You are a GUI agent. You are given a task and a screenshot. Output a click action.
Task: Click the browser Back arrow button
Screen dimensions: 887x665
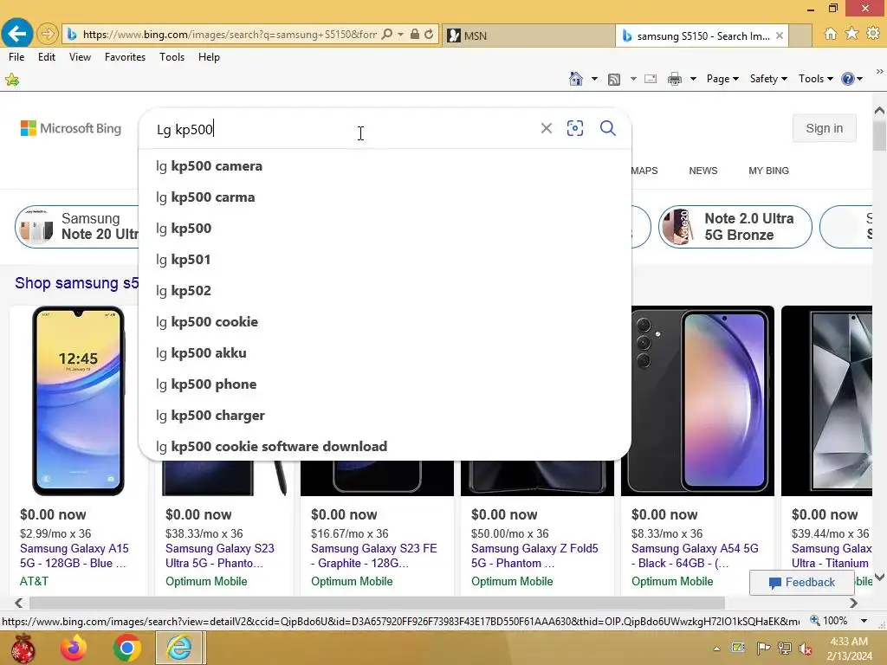pyautogui.click(x=17, y=34)
